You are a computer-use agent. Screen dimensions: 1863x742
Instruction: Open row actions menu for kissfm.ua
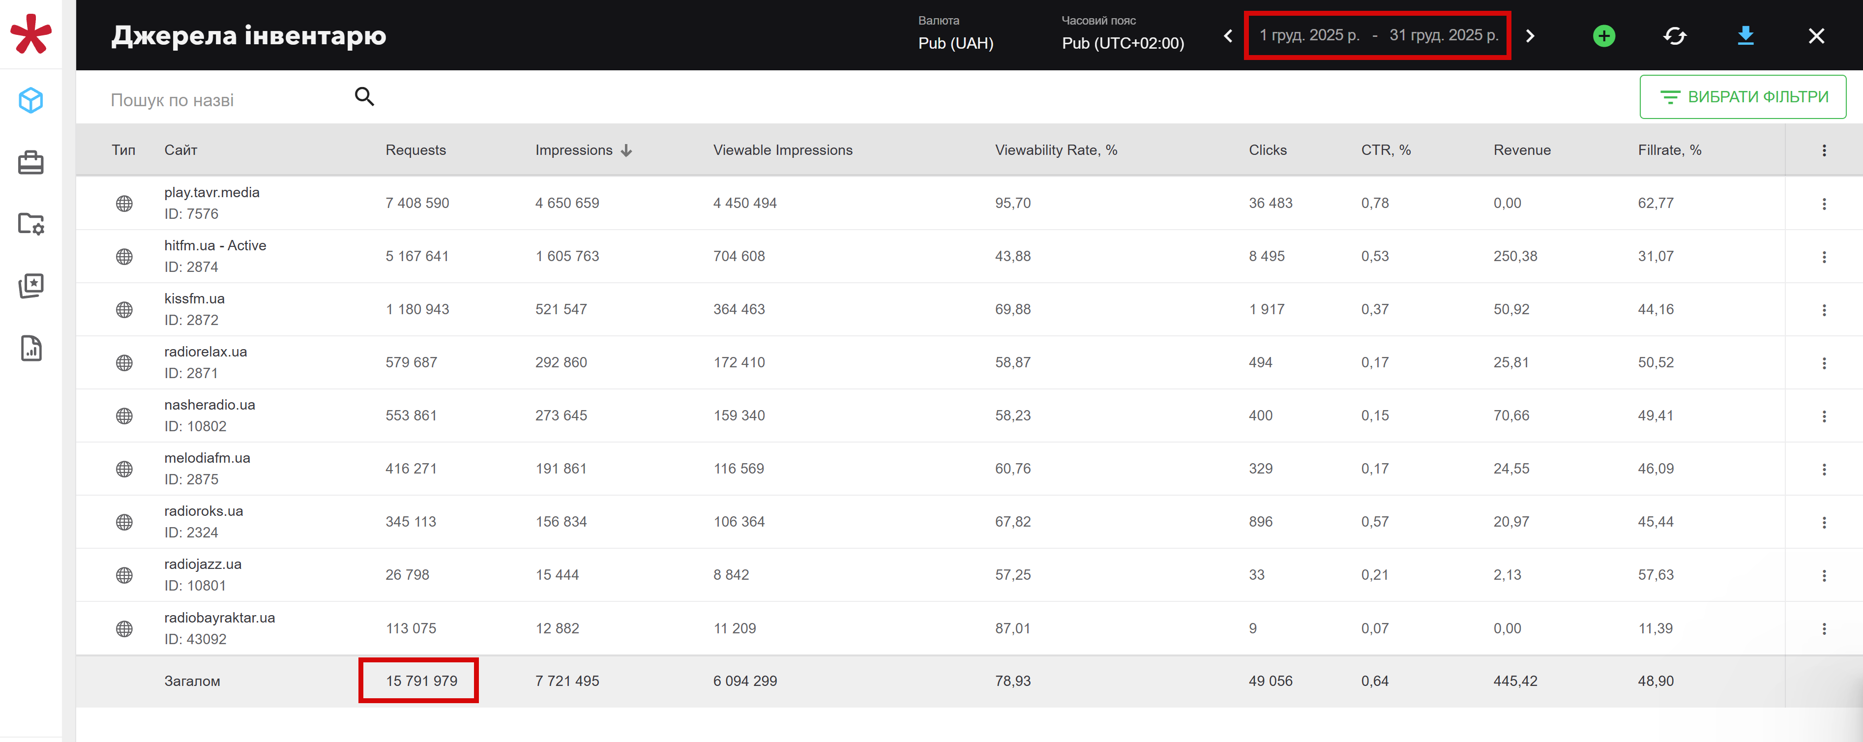tap(1823, 310)
